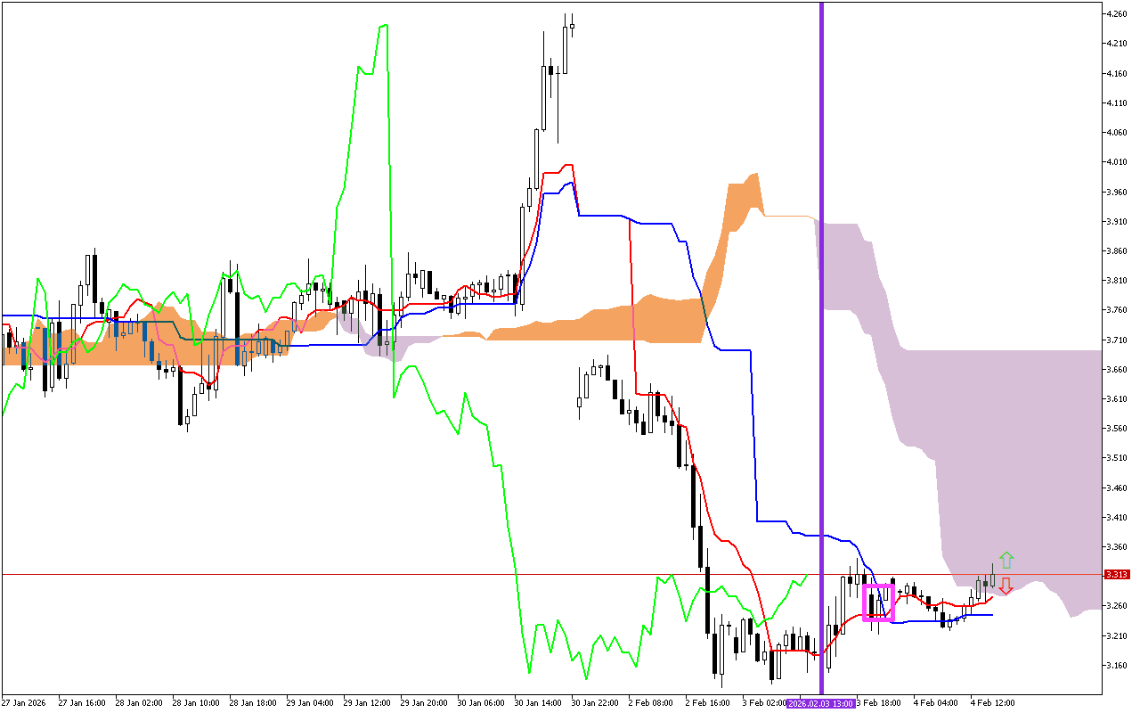Click the tallest orange cloud peak
Viewport: 1140px width, 713px height.
click(x=755, y=176)
